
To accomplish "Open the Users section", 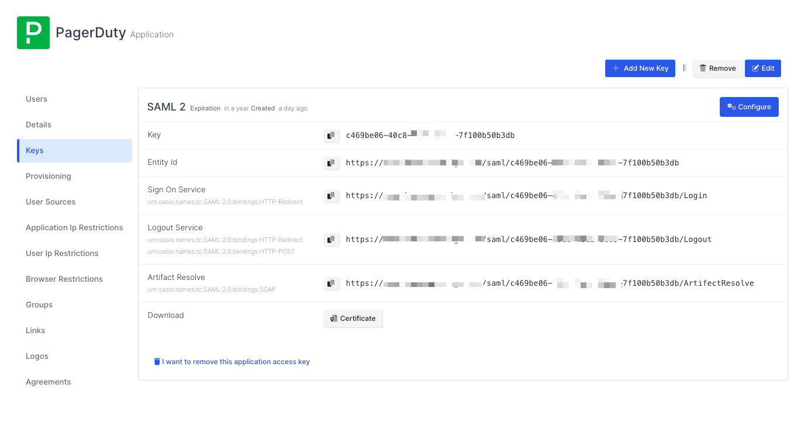I will tap(37, 99).
